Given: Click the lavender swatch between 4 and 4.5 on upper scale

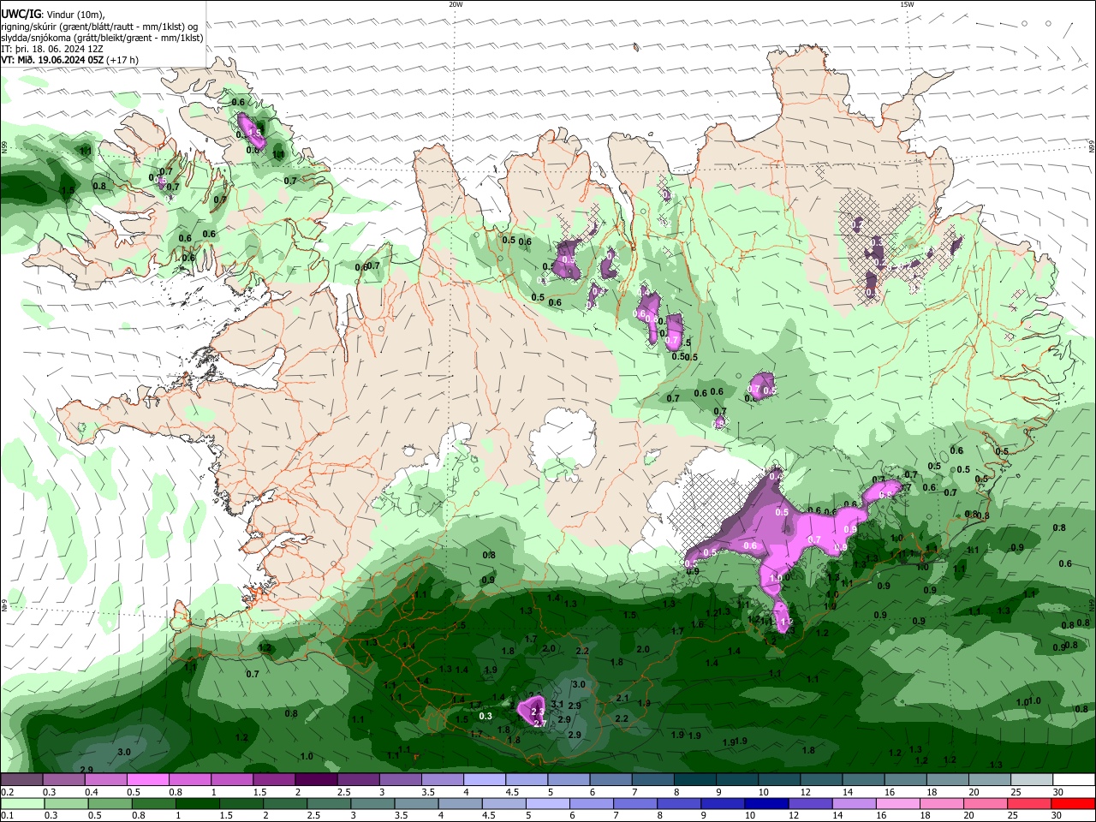Looking at the screenshot, I should 485,780.
